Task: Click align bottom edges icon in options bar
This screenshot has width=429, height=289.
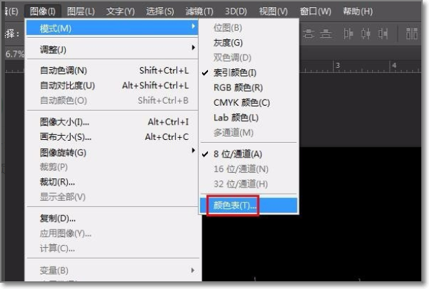Action: 325,34
